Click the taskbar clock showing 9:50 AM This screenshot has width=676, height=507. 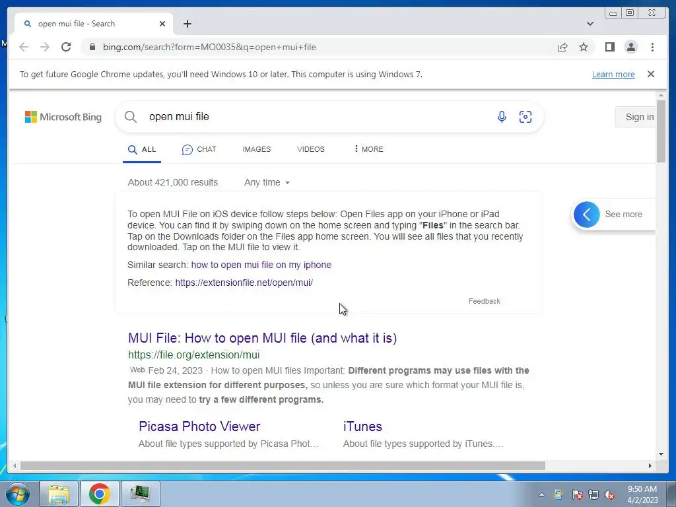642,494
